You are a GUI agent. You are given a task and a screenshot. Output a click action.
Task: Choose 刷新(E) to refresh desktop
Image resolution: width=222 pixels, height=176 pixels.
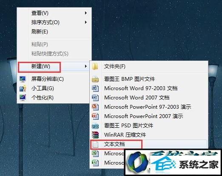tap(54, 32)
